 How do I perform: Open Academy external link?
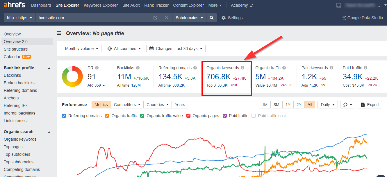(x=242, y=5)
